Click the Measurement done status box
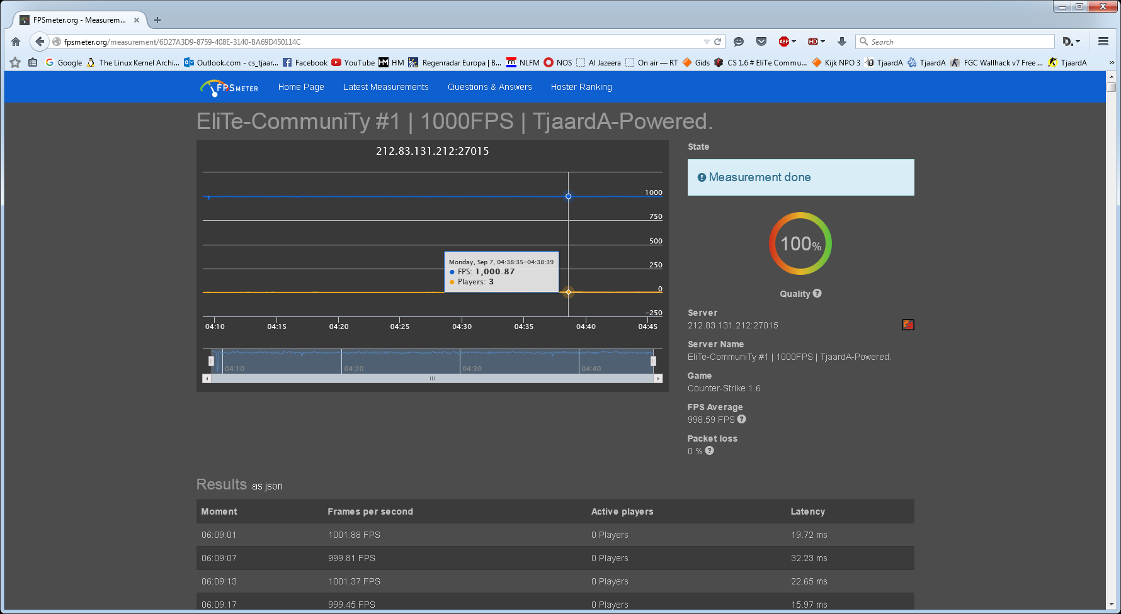The width and height of the screenshot is (1121, 614). coord(800,177)
